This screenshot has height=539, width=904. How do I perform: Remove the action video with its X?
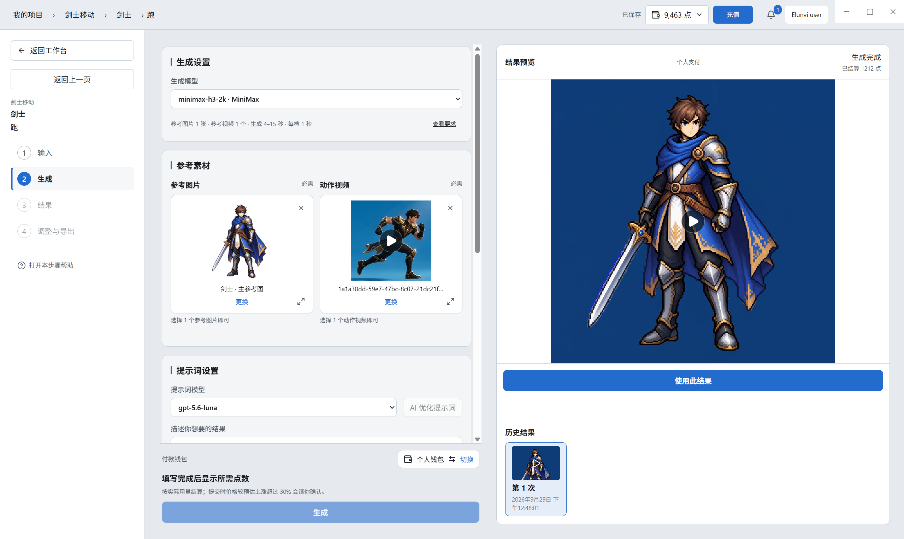(x=450, y=208)
